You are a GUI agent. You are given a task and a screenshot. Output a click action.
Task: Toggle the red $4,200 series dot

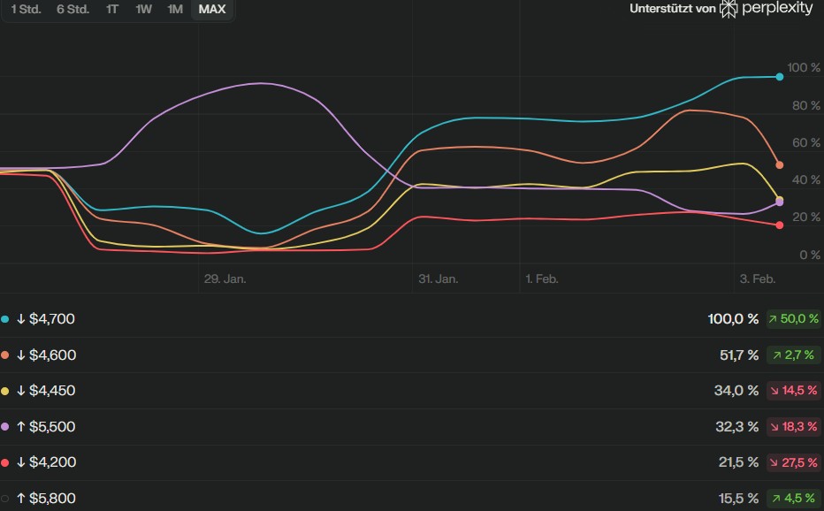coord(6,462)
